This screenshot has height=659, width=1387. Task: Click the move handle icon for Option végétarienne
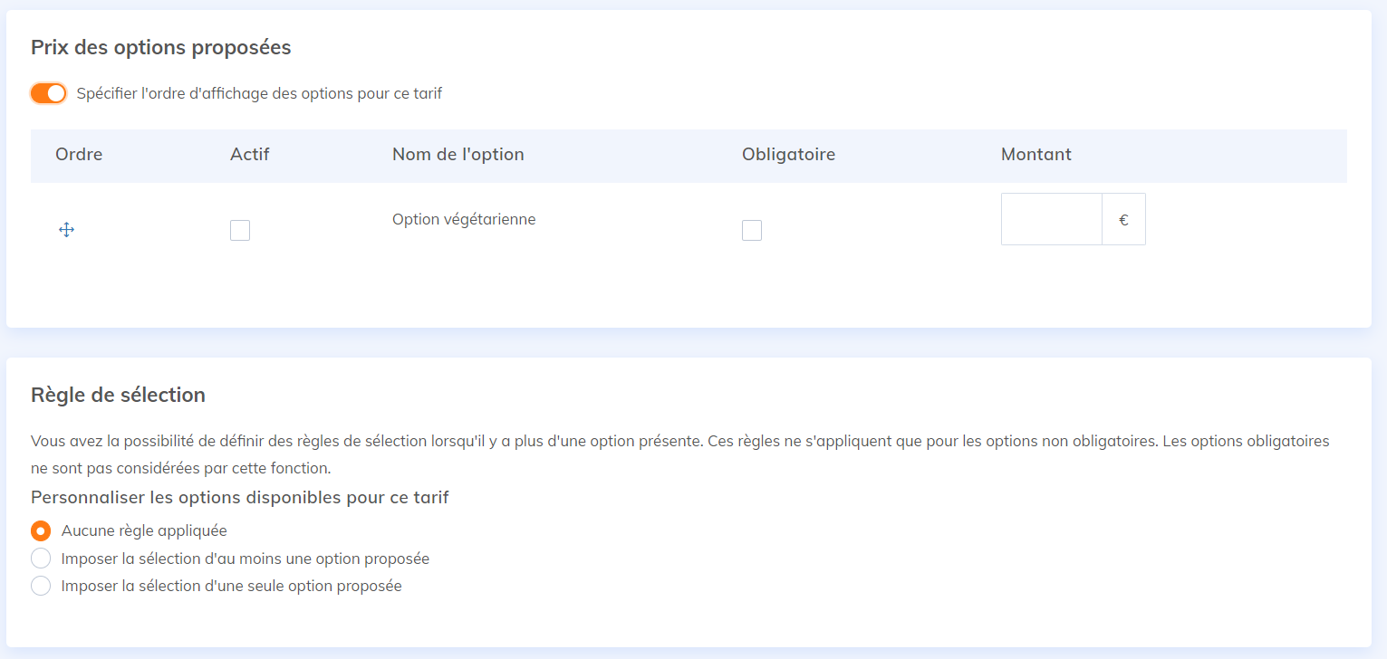click(66, 230)
